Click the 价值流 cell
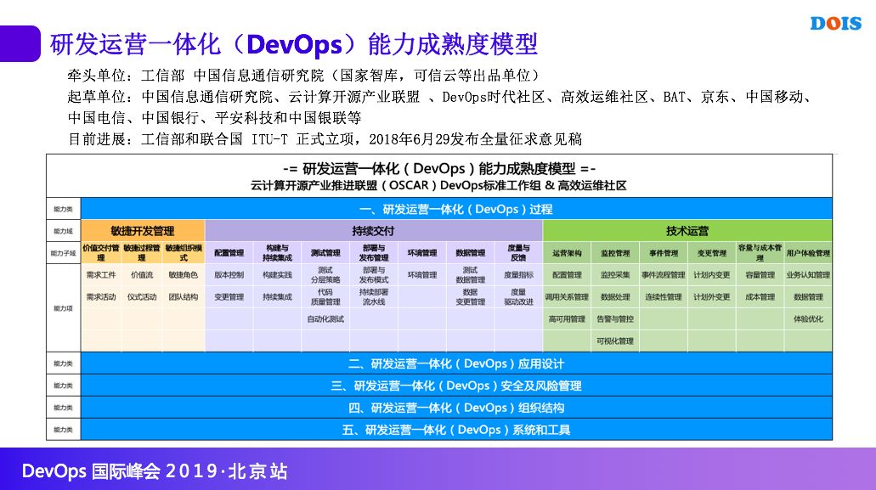 pyautogui.click(x=142, y=274)
